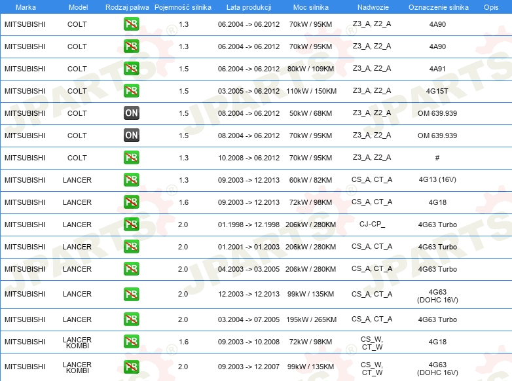The image size is (512, 381).
Task: Click the 12.2003 -> 12.2013 production years cell
Action: pyautogui.click(x=249, y=294)
